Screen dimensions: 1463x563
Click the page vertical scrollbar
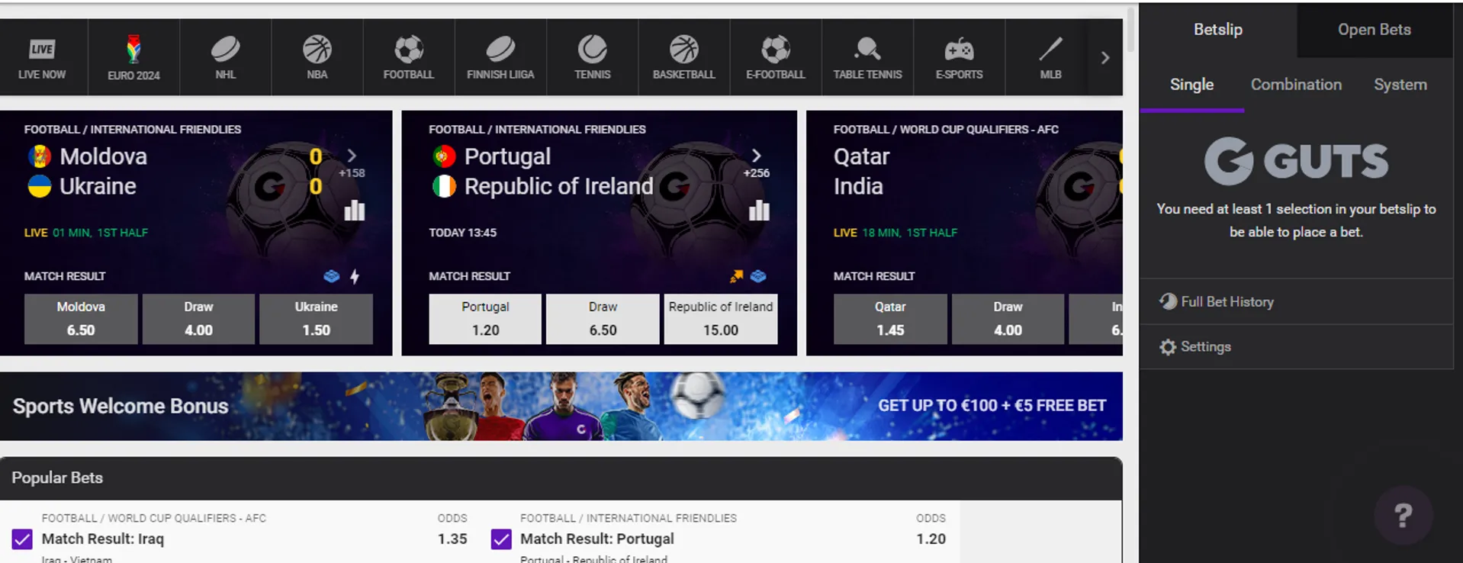tap(1131, 31)
